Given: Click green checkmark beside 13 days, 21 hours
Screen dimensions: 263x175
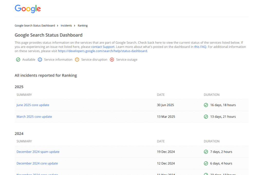Looking at the screenshot, I should point(206,117).
